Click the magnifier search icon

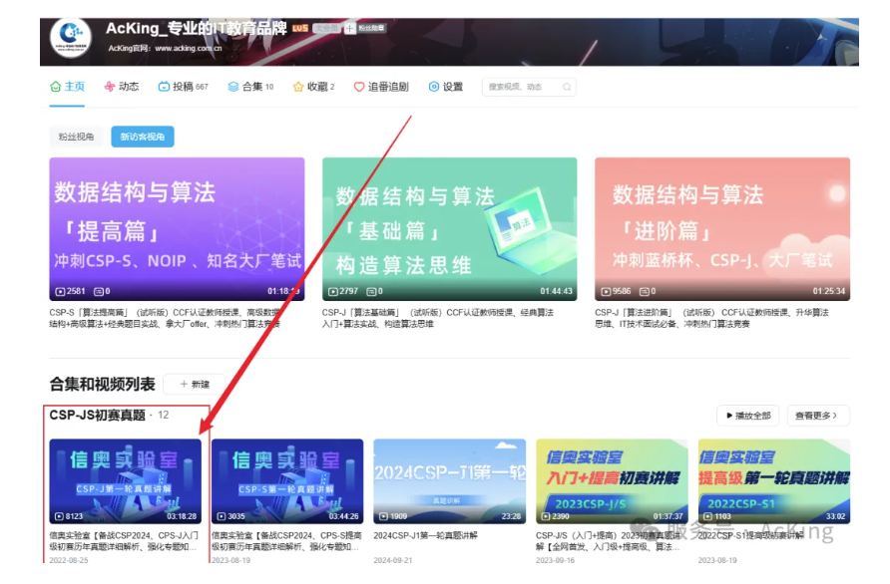tap(567, 87)
